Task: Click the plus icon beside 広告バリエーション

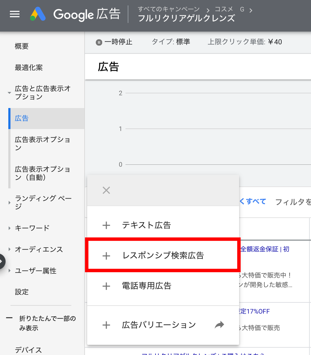Action: pyautogui.click(x=106, y=325)
